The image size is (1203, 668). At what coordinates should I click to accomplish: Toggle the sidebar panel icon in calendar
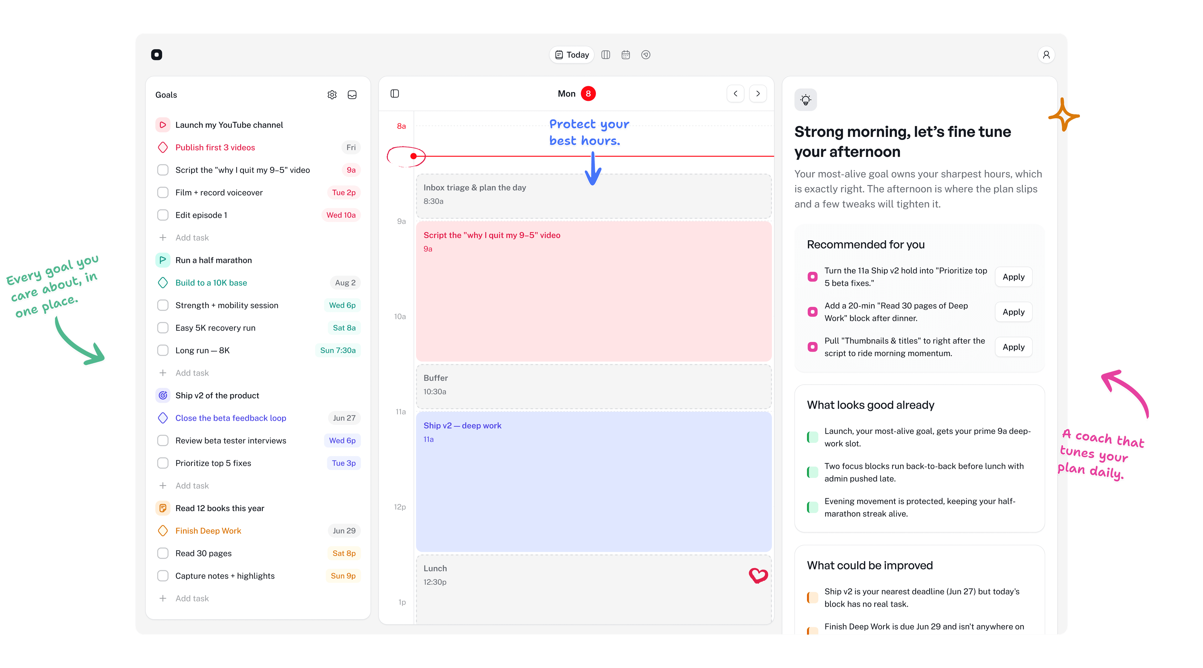[395, 93]
